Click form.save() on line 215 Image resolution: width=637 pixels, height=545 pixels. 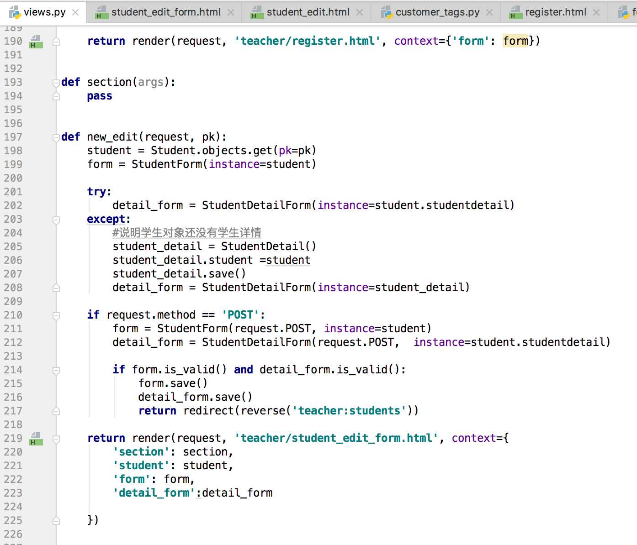click(x=173, y=383)
